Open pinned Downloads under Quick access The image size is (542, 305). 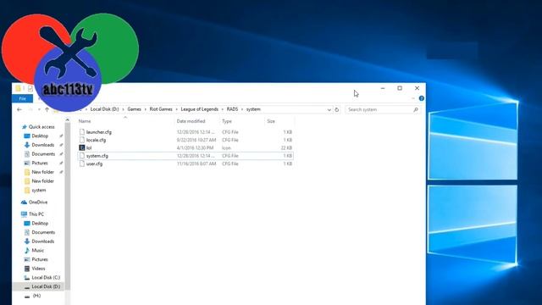pos(43,145)
